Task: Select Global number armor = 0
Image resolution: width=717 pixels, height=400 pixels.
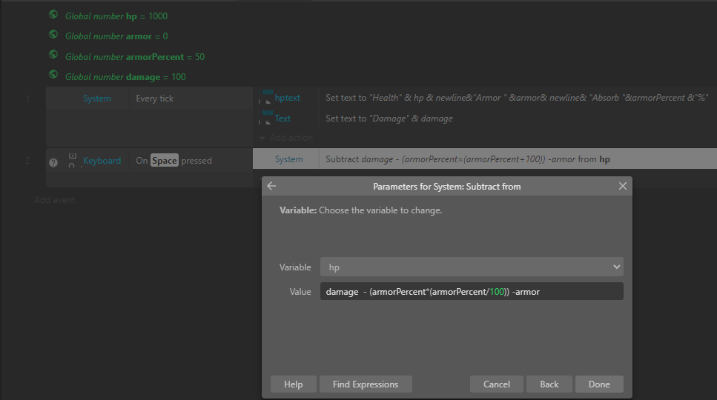Action: click(116, 36)
